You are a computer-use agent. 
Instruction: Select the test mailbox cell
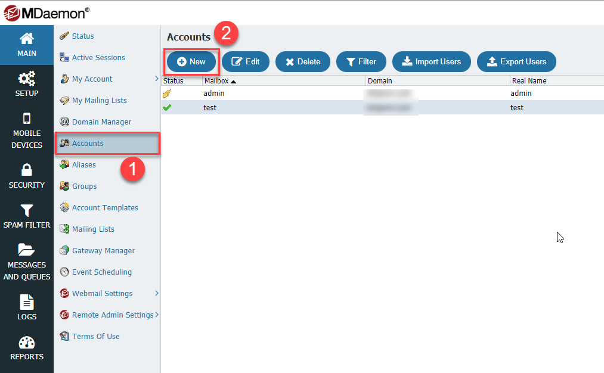[x=210, y=107]
